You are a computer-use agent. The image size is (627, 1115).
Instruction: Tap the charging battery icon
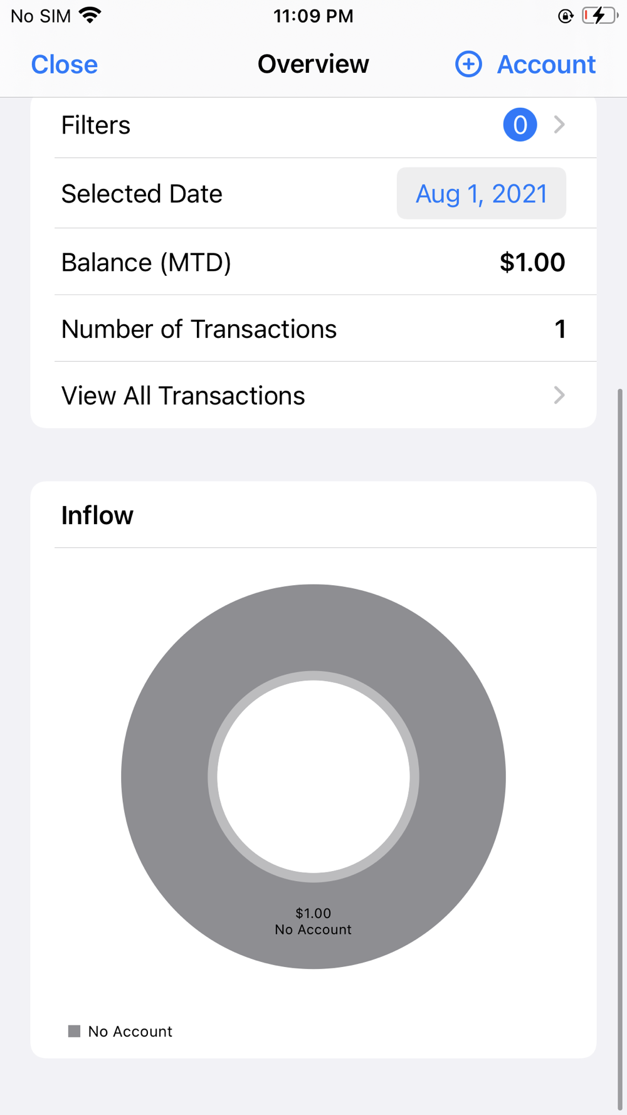599,16
